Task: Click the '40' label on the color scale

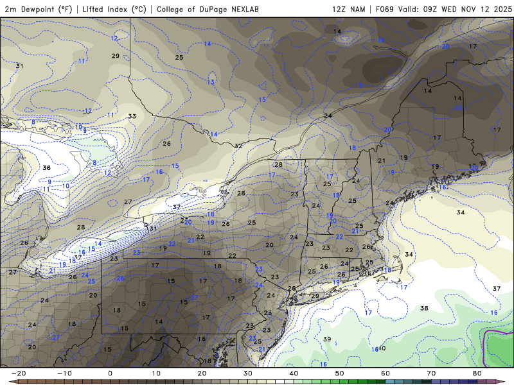Action: [x=294, y=373]
